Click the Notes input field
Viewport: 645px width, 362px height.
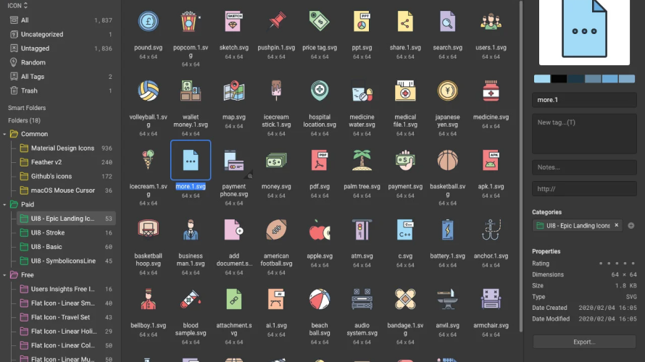point(585,167)
